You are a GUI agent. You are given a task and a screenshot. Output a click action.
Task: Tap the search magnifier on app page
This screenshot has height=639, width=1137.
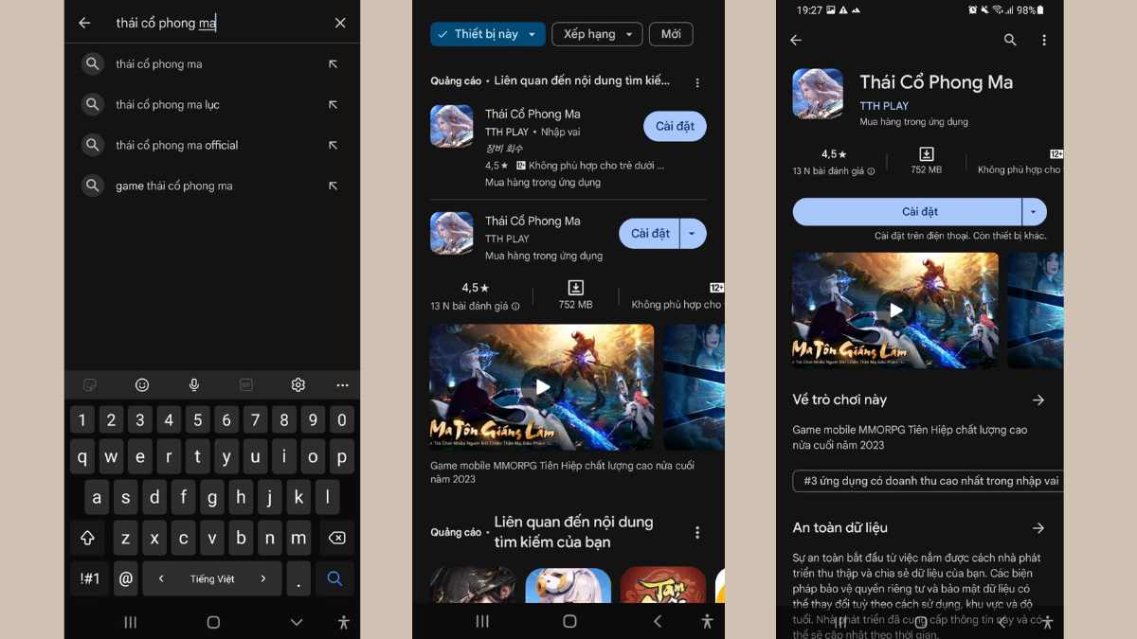click(1010, 40)
